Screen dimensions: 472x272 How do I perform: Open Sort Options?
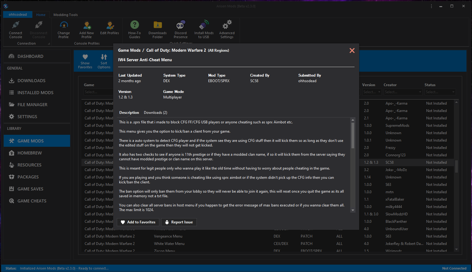[104, 61]
